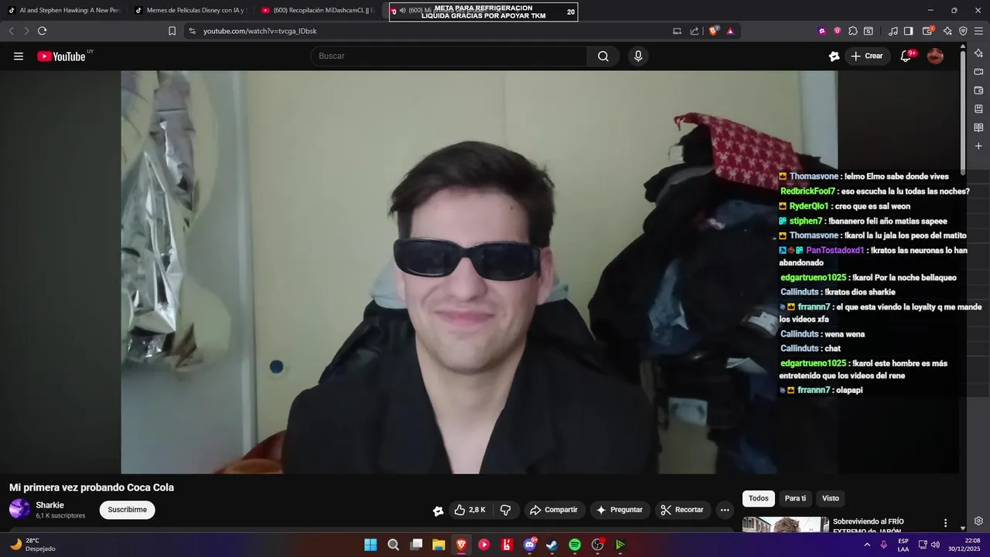Click Compartir to share the video
Viewport: 990px width, 557px height.
coord(554,510)
